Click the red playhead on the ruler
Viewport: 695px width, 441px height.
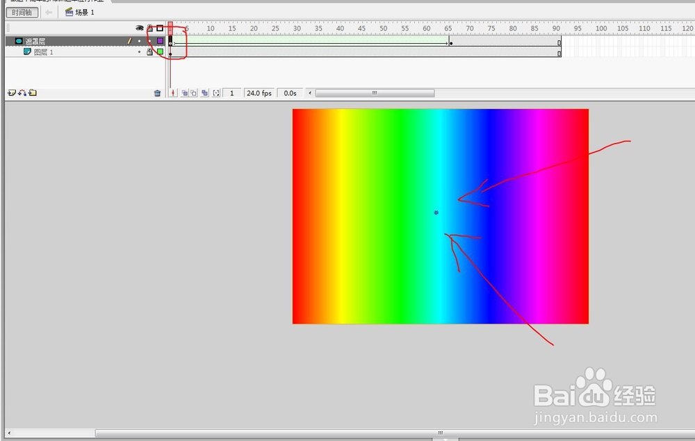click(170, 28)
